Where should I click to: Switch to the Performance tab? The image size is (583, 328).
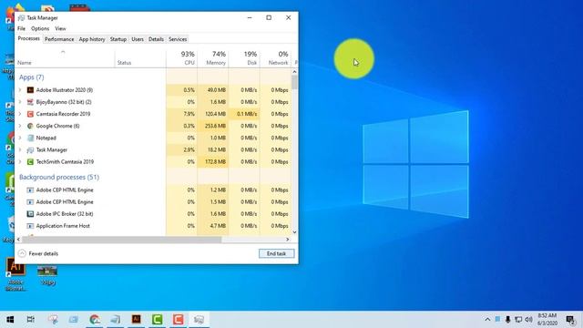point(59,39)
